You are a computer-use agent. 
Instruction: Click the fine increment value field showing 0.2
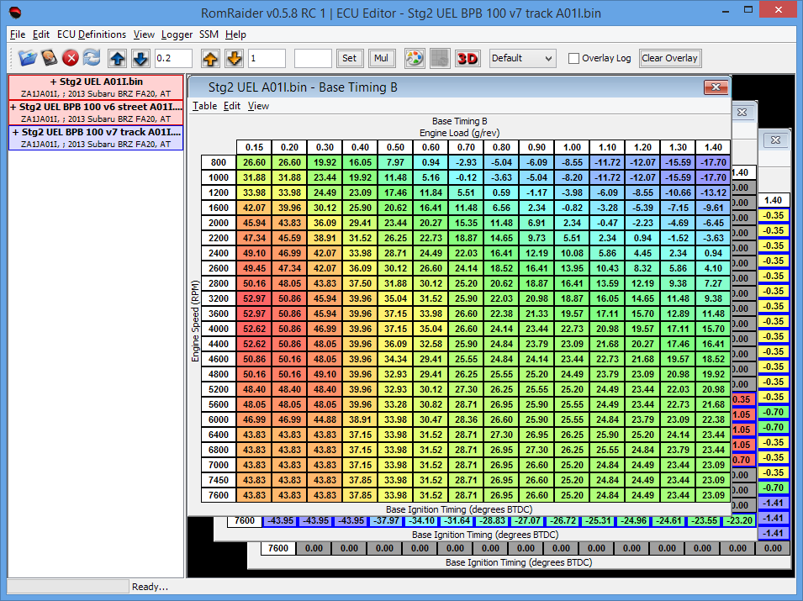173,58
